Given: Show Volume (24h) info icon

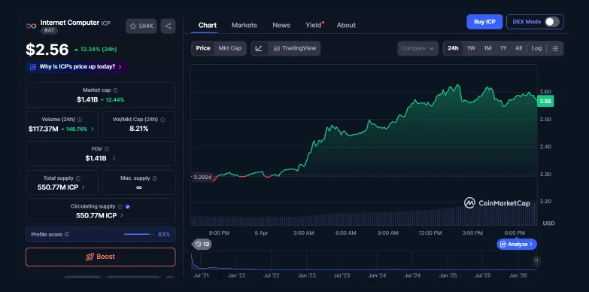Looking at the screenshot, I should click(x=79, y=120).
